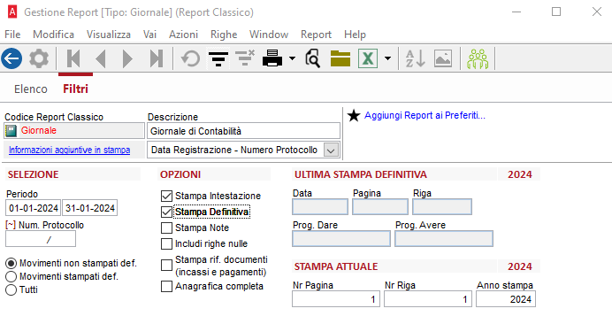The image size is (612, 324).
Task: Open the Help menu
Action: (355, 35)
